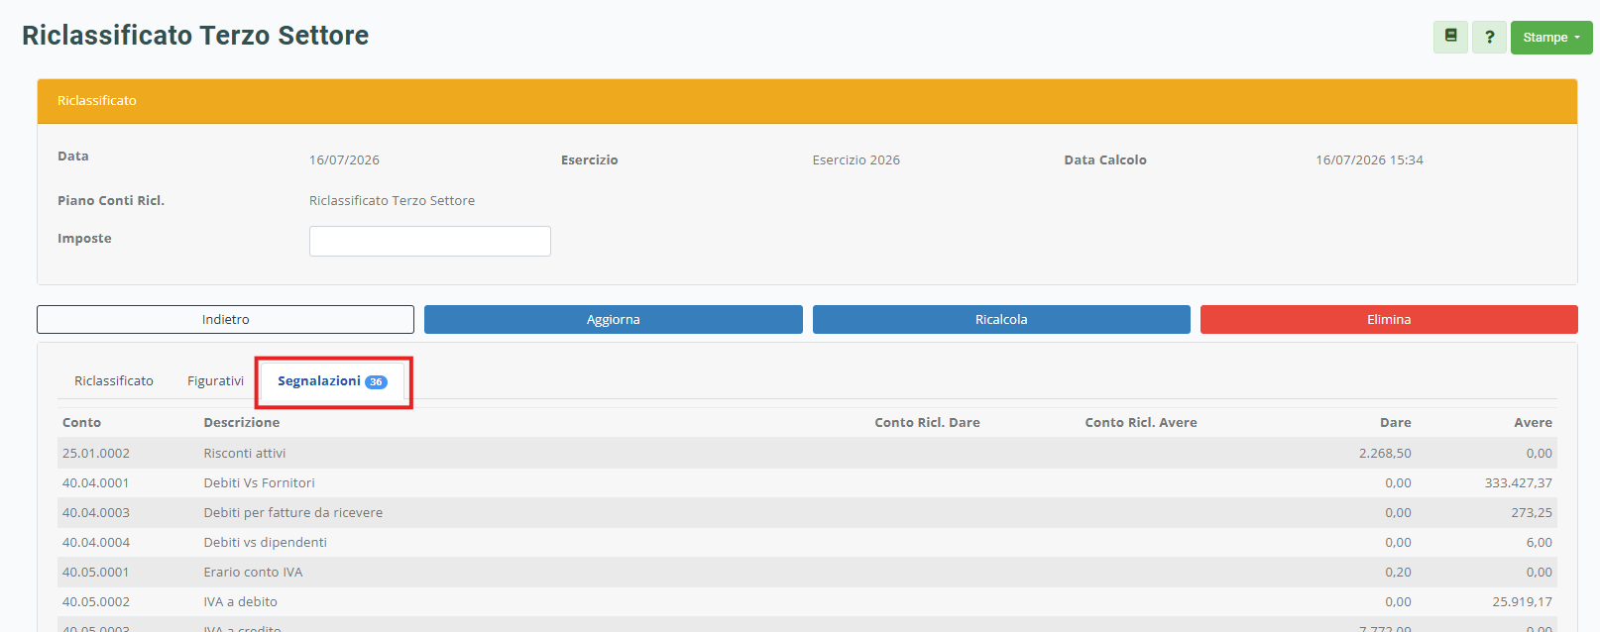This screenshot has width=1600, height=632.
Task: Select the IVA a debito row
Action: (x=807, y=601)
